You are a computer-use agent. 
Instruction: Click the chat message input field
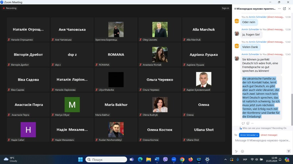tap(260, 141)
